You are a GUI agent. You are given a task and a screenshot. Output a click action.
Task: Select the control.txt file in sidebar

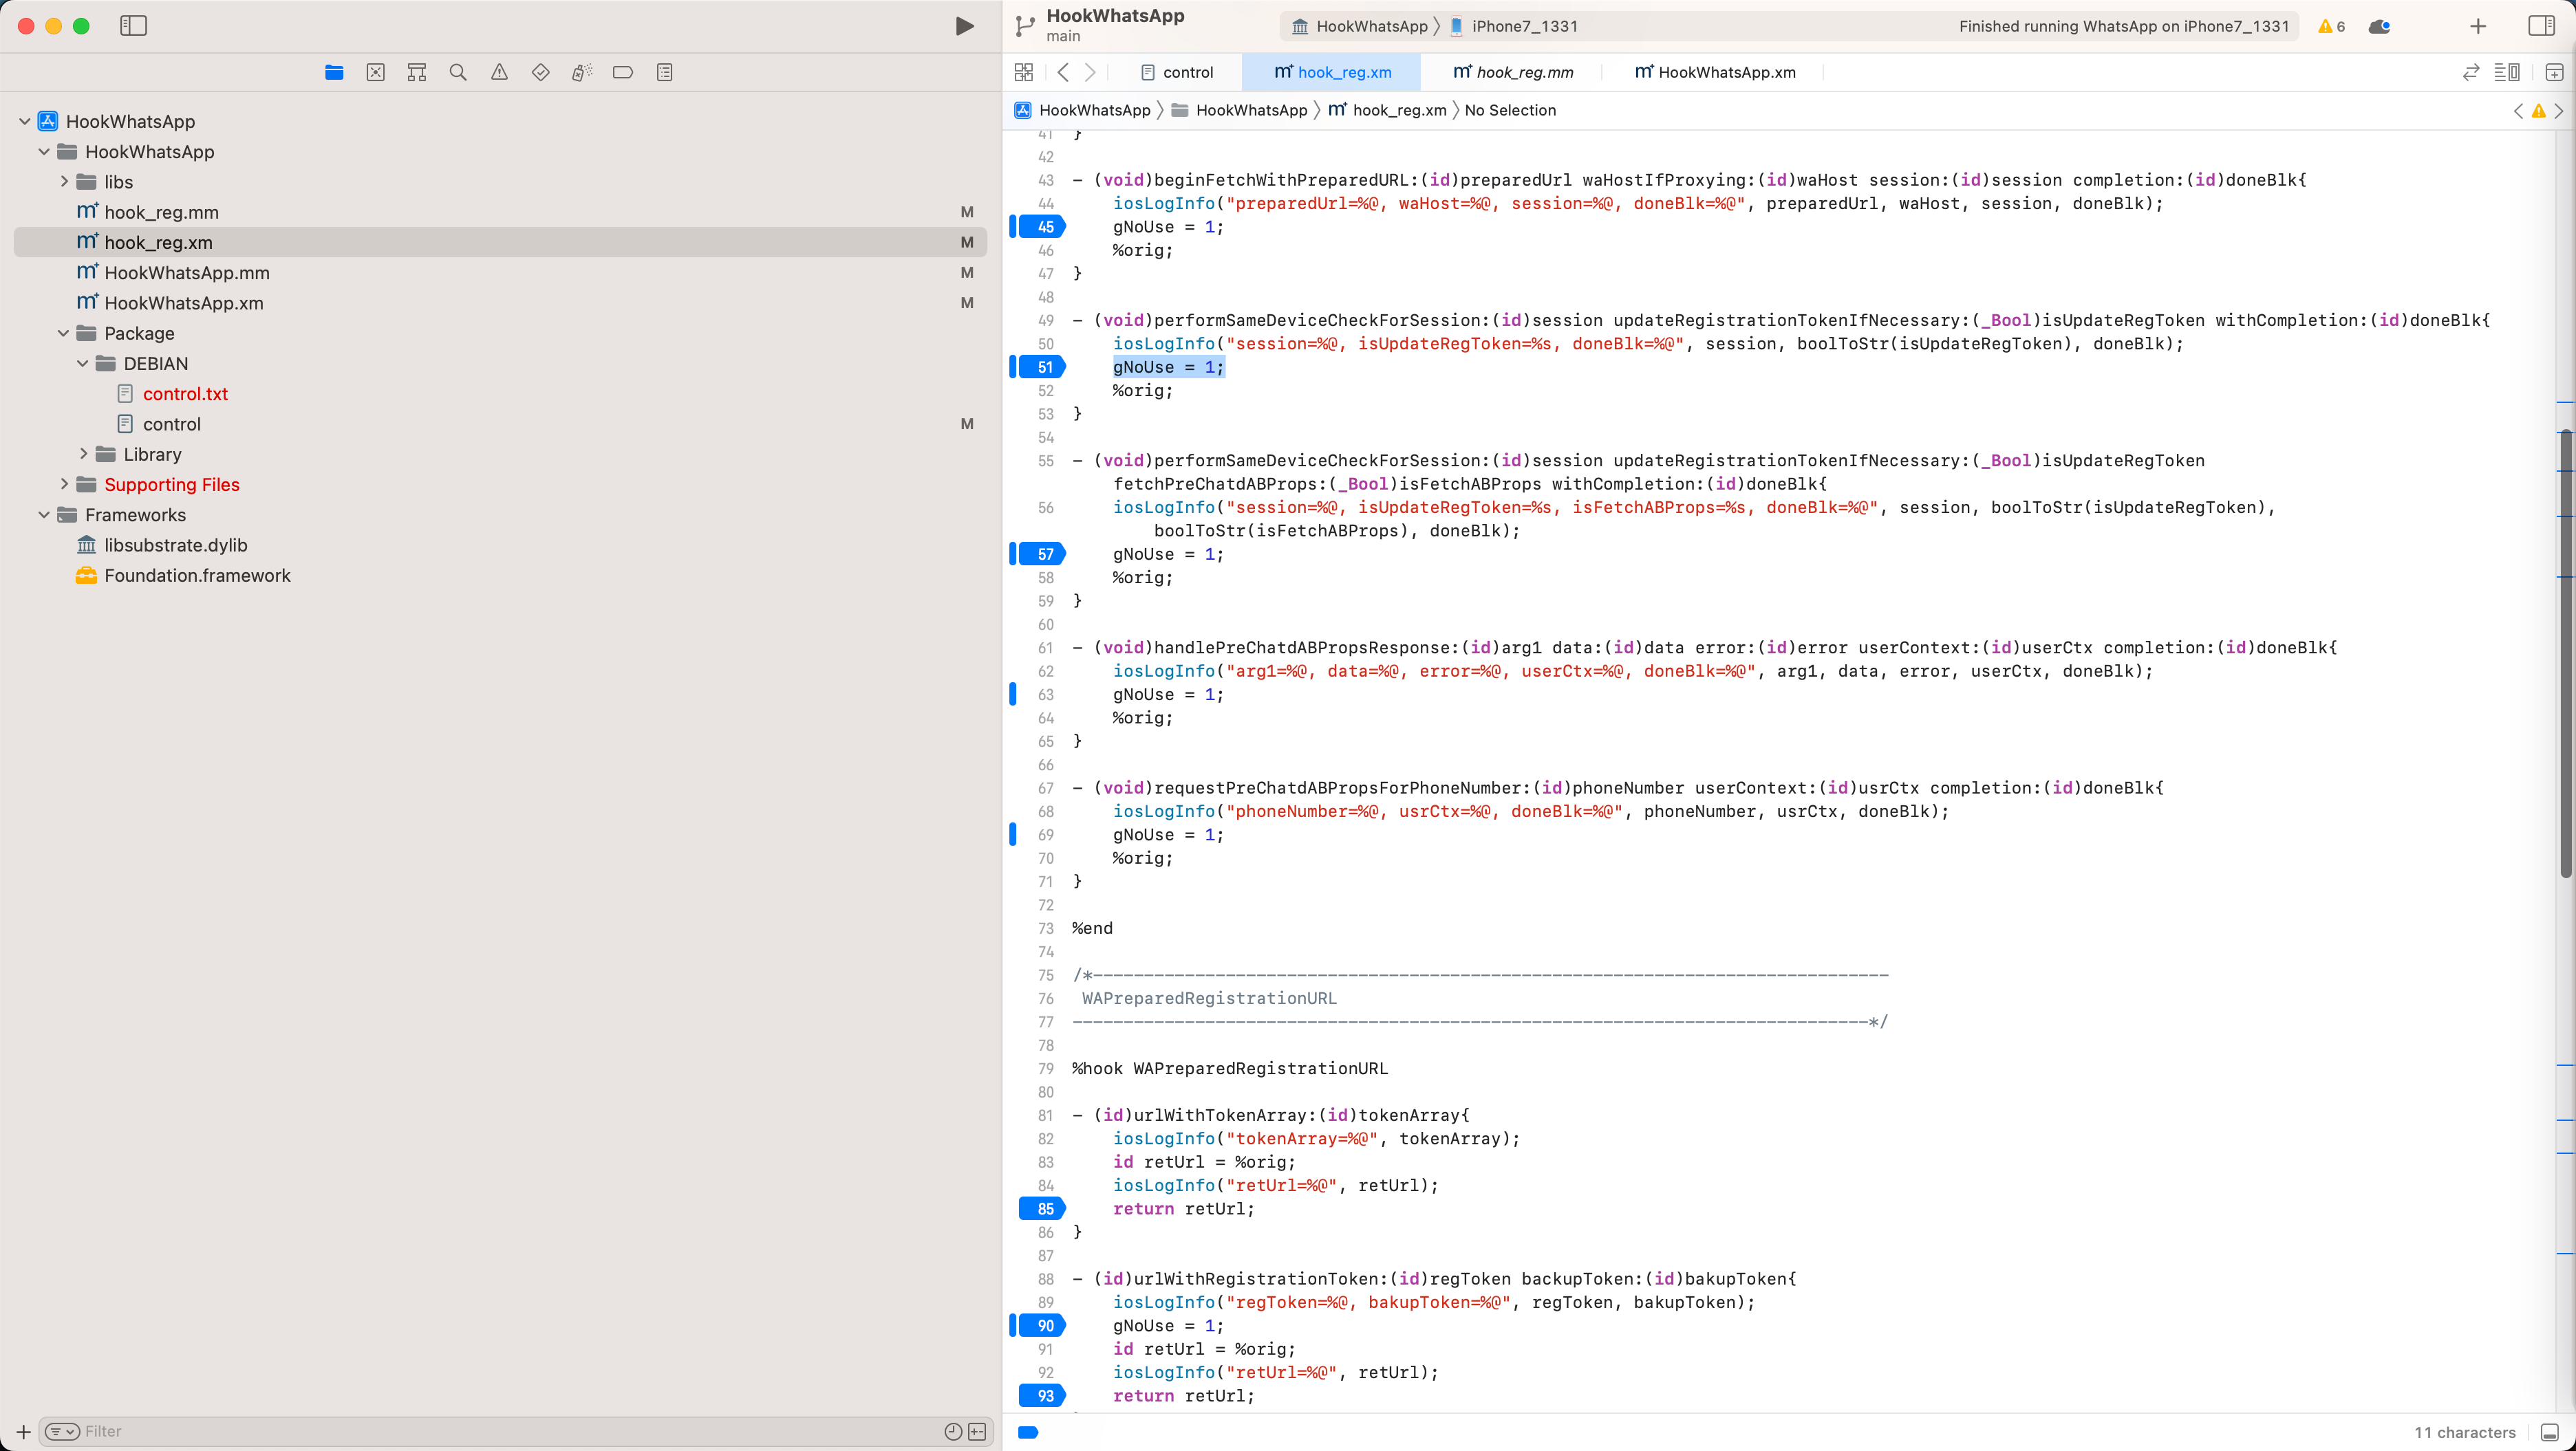182,393
